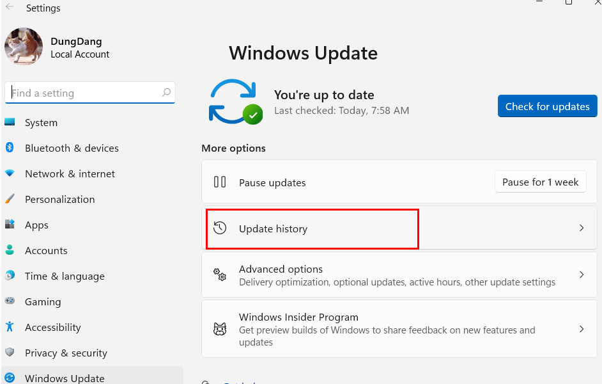
Task: Click the Advanced options gears icon
Action: (220, 275)
